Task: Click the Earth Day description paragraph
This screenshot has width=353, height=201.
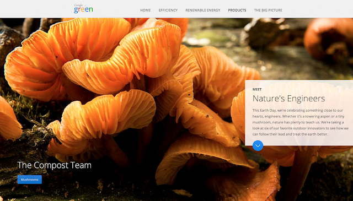Action: pyautogui.click(x=300, y=122)
